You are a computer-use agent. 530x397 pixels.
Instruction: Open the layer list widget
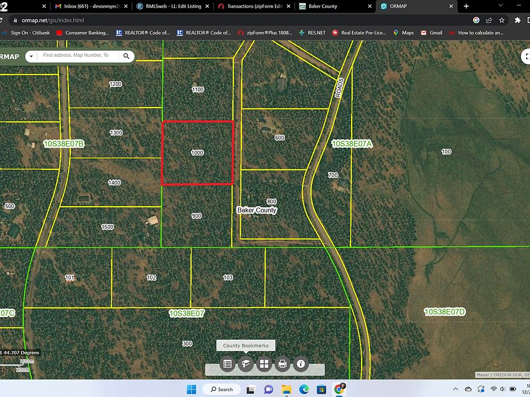227,364
